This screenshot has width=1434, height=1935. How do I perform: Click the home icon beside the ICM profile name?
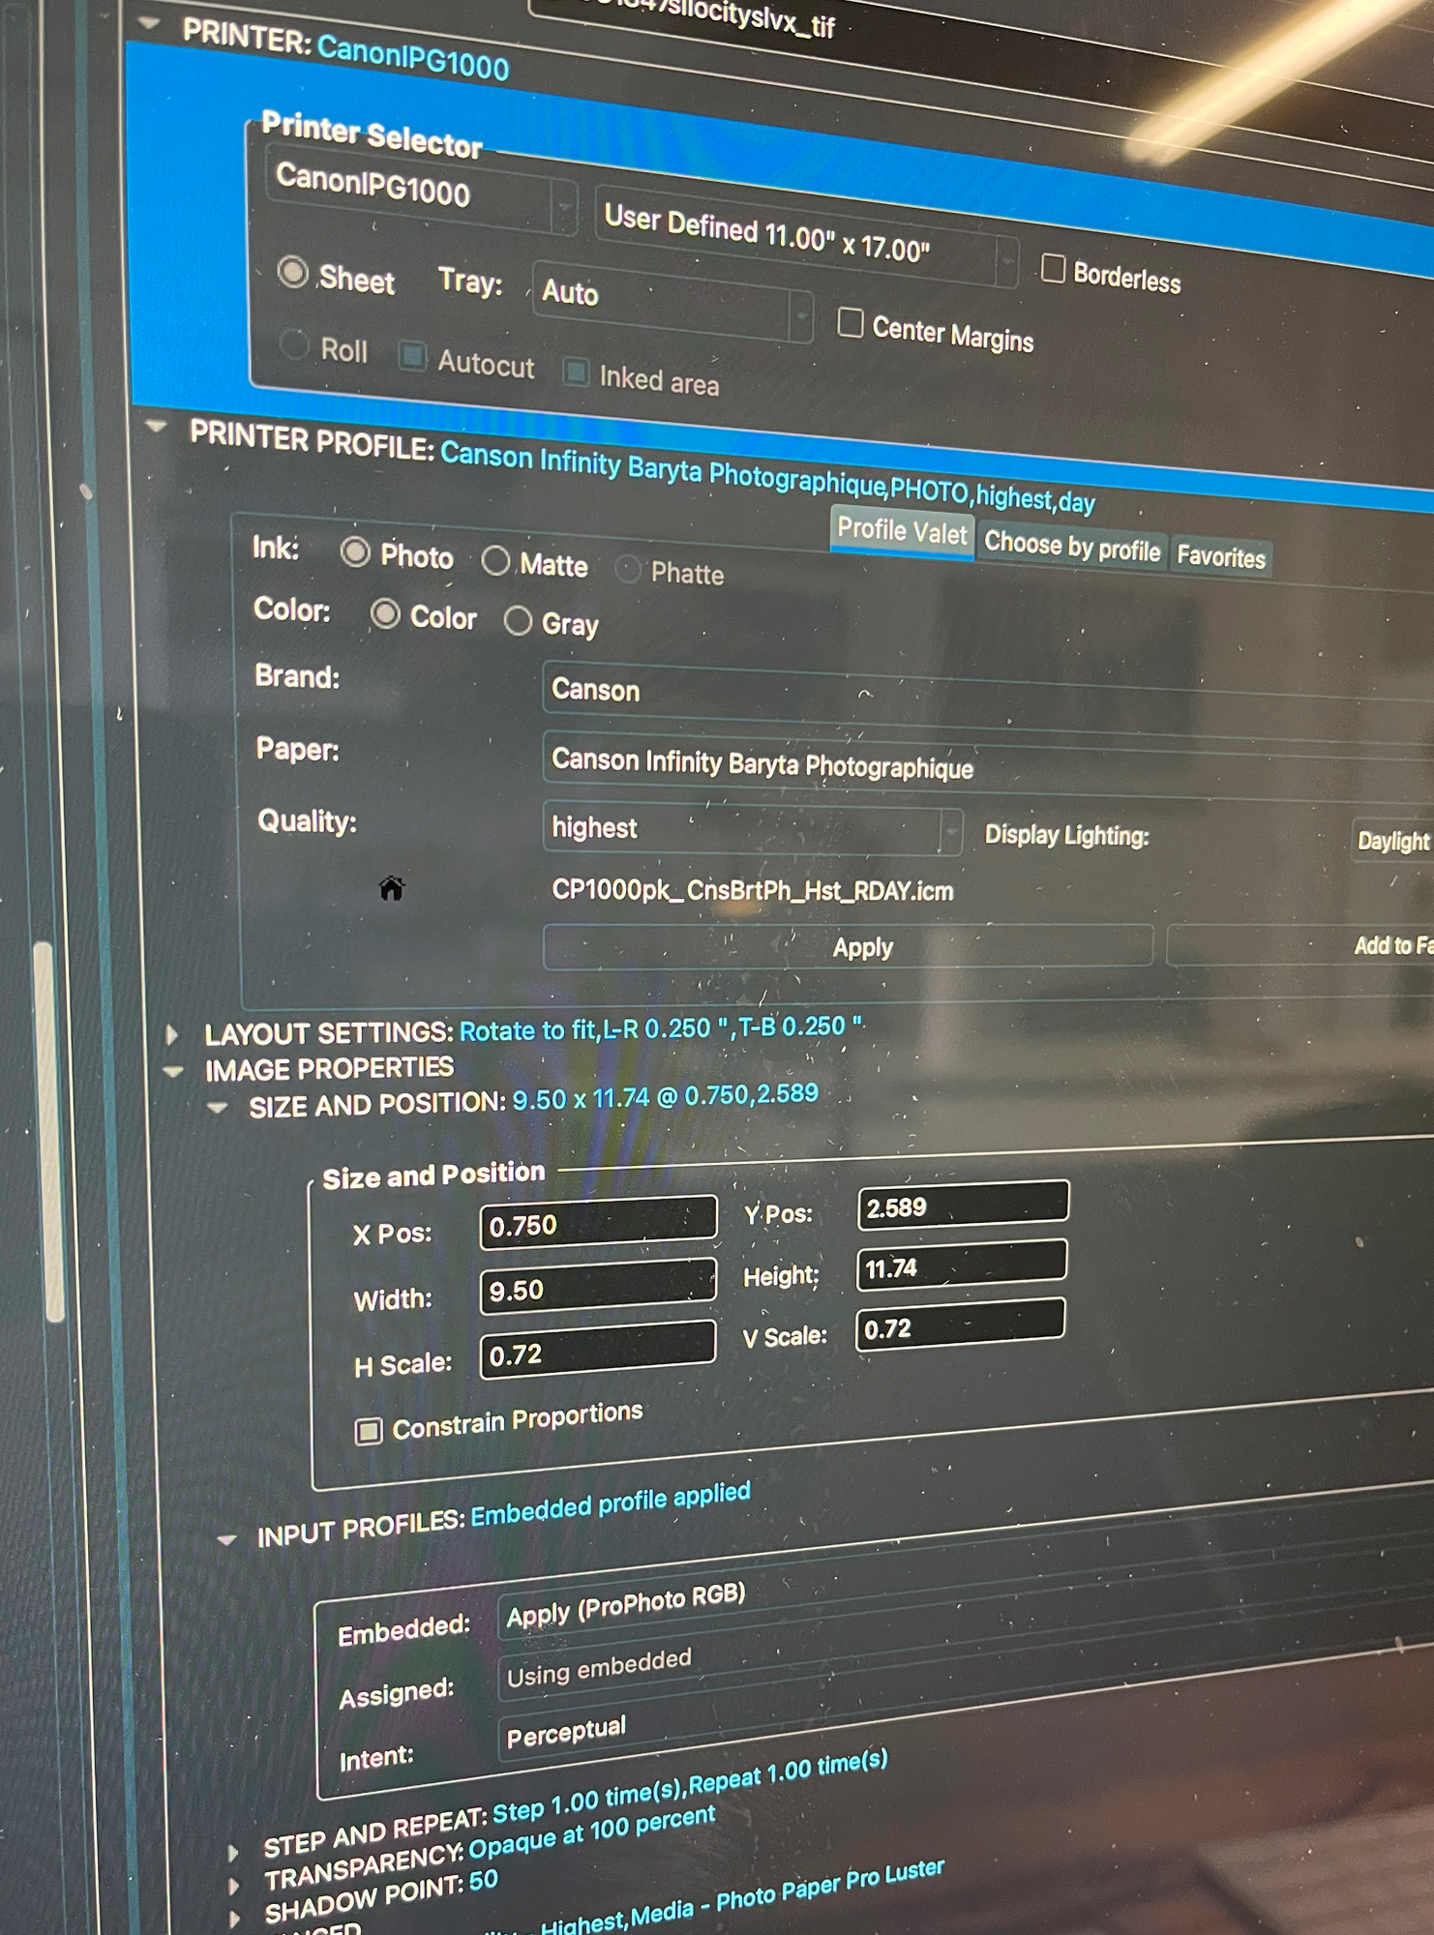pyautogui.click(x=391, y=888)
